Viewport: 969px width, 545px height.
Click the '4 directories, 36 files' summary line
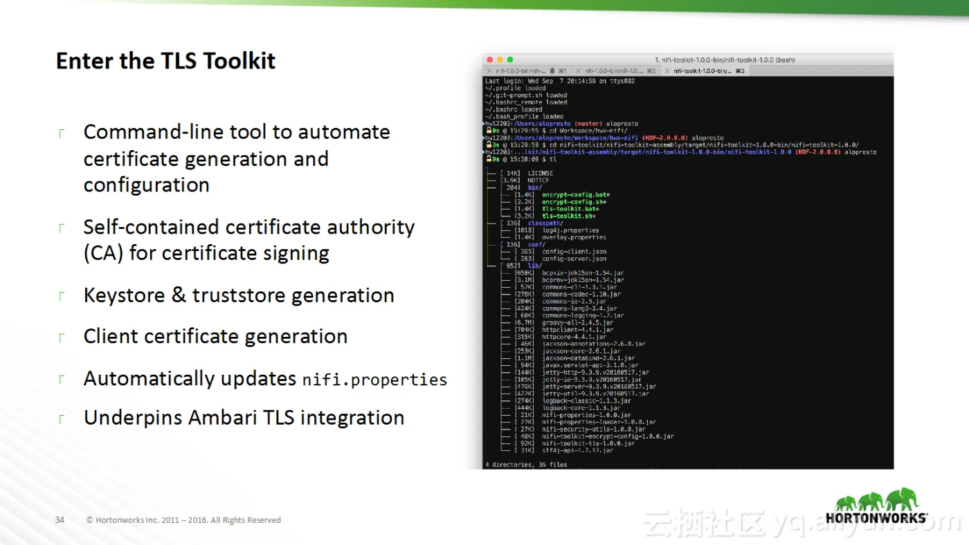click(526, 465)
